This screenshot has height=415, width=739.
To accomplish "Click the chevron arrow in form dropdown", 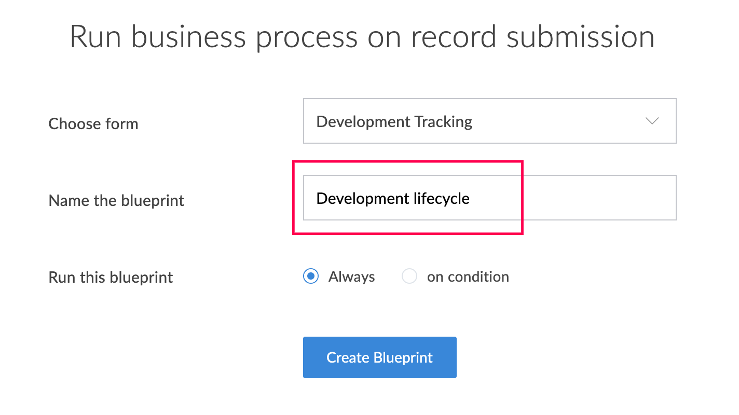I will pyautogui.click(x=652, y=121).
